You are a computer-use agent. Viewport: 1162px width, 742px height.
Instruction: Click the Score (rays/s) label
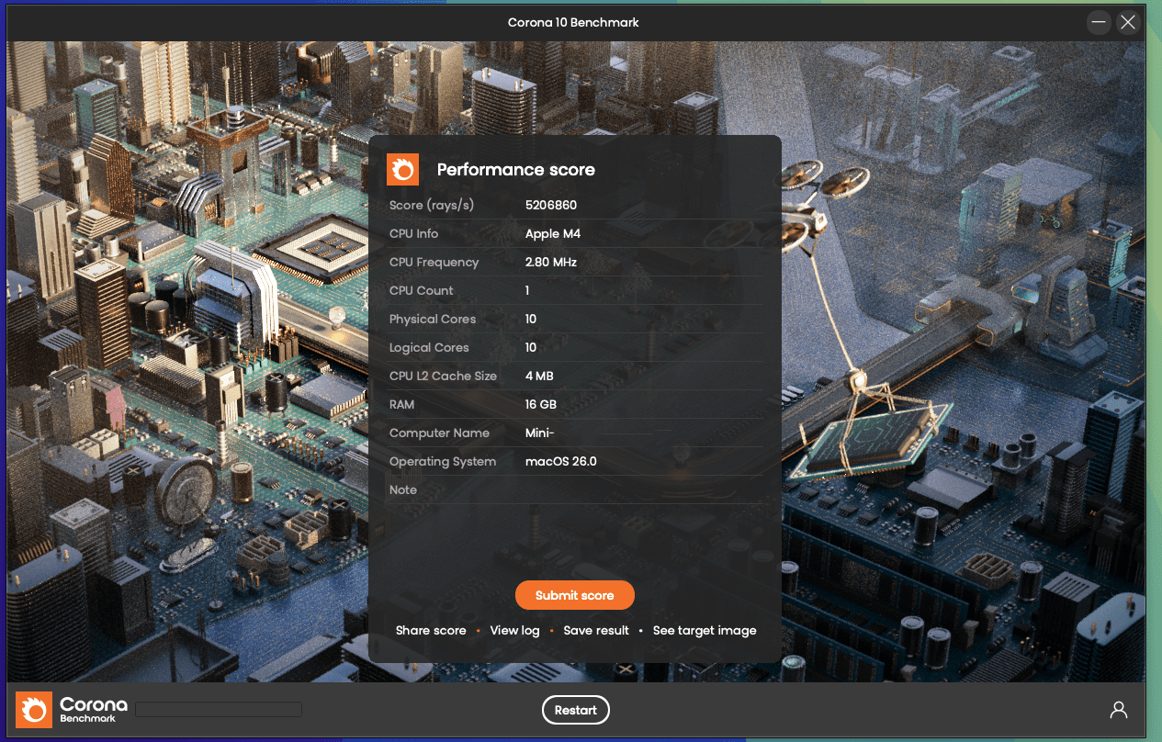(x=432, y=205)
